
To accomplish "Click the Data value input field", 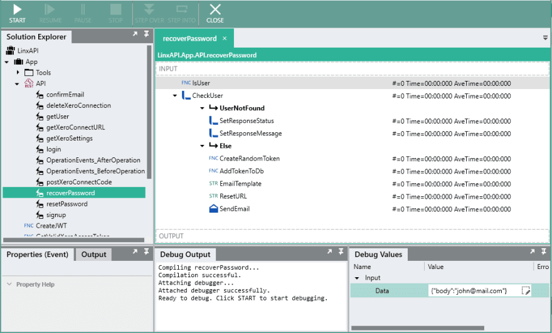I will (x=475, y=291).
